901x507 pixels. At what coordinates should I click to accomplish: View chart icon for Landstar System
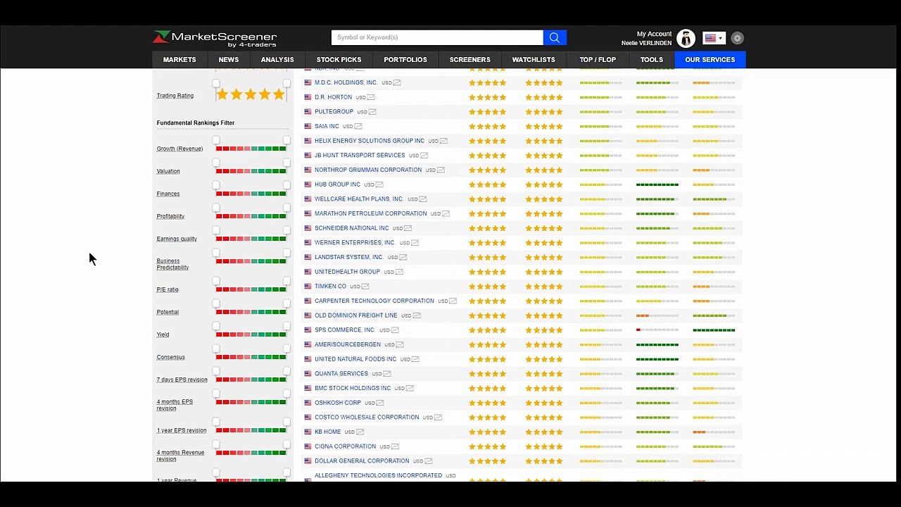[x=403, y=258]
